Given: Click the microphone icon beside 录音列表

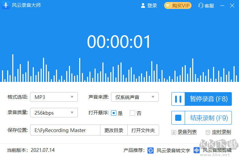Looking at the screenshot, I should pyautogui.click(x=174, y=132).
